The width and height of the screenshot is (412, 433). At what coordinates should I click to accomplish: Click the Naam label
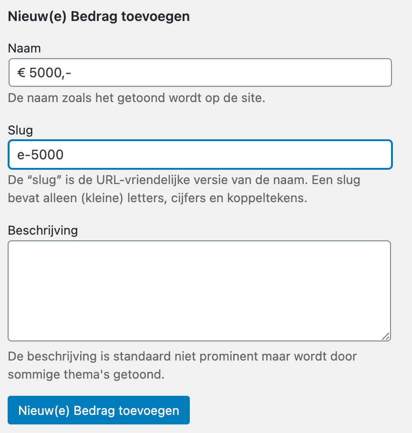pyautogui.click(x=24, y=48)
